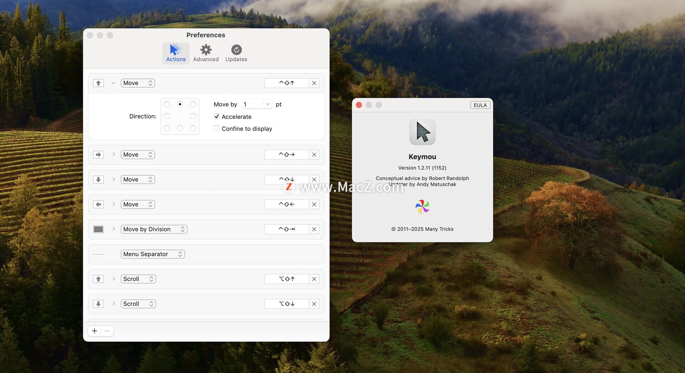This screenshot has width=685, height=373.
Task: Click left-arrow icon of the Move action
Action: click(x=98, y=205)
